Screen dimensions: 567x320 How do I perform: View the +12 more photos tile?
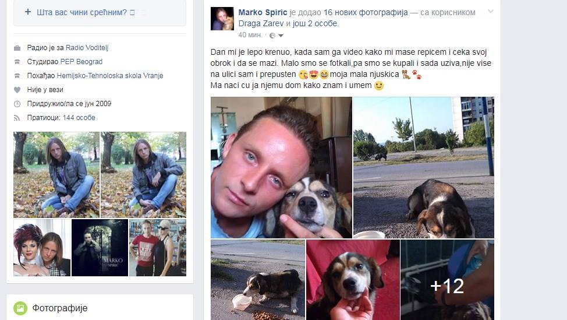[x=447, y=280]
